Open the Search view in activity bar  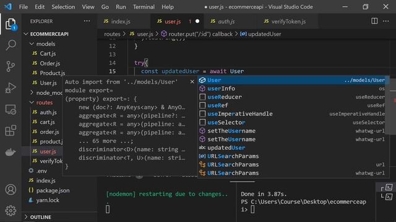tap(11, 45)
